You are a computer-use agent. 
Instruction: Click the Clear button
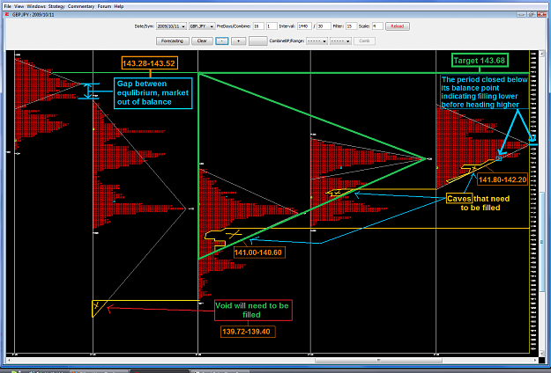tap(202, 41)
